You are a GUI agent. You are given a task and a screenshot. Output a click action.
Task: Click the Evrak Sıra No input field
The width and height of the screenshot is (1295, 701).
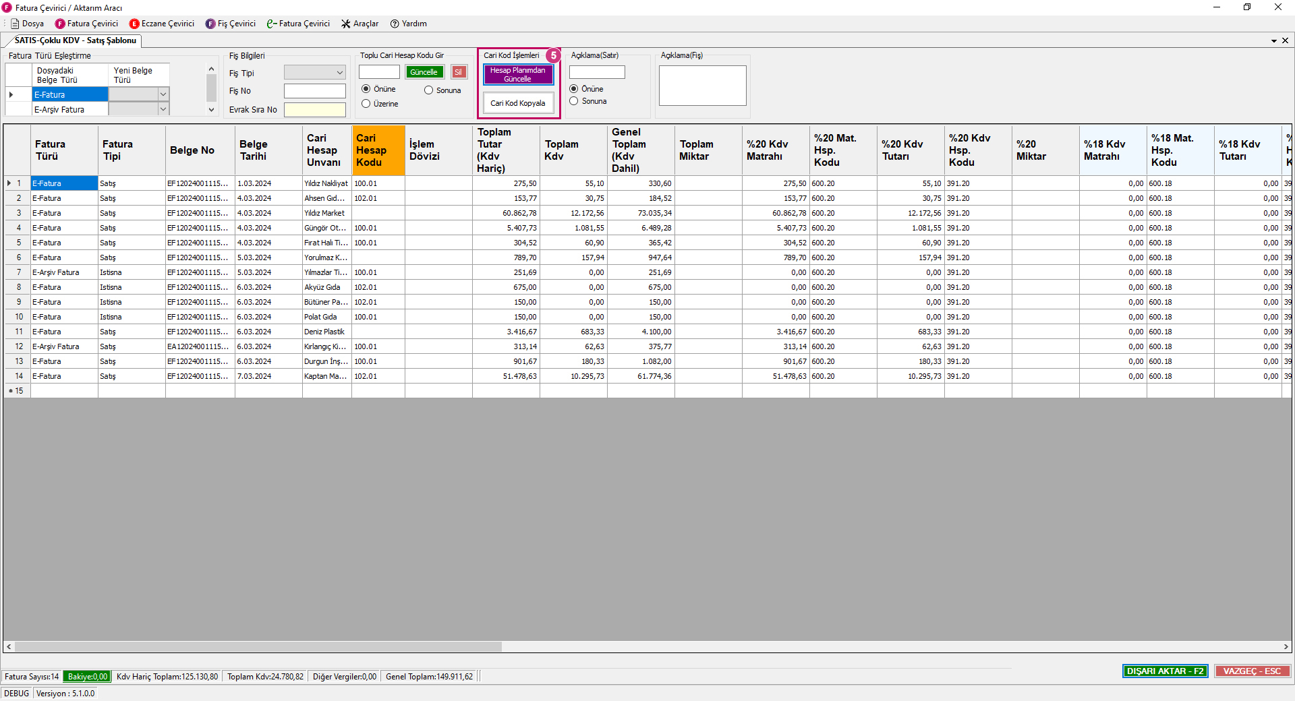coord(314,110)
